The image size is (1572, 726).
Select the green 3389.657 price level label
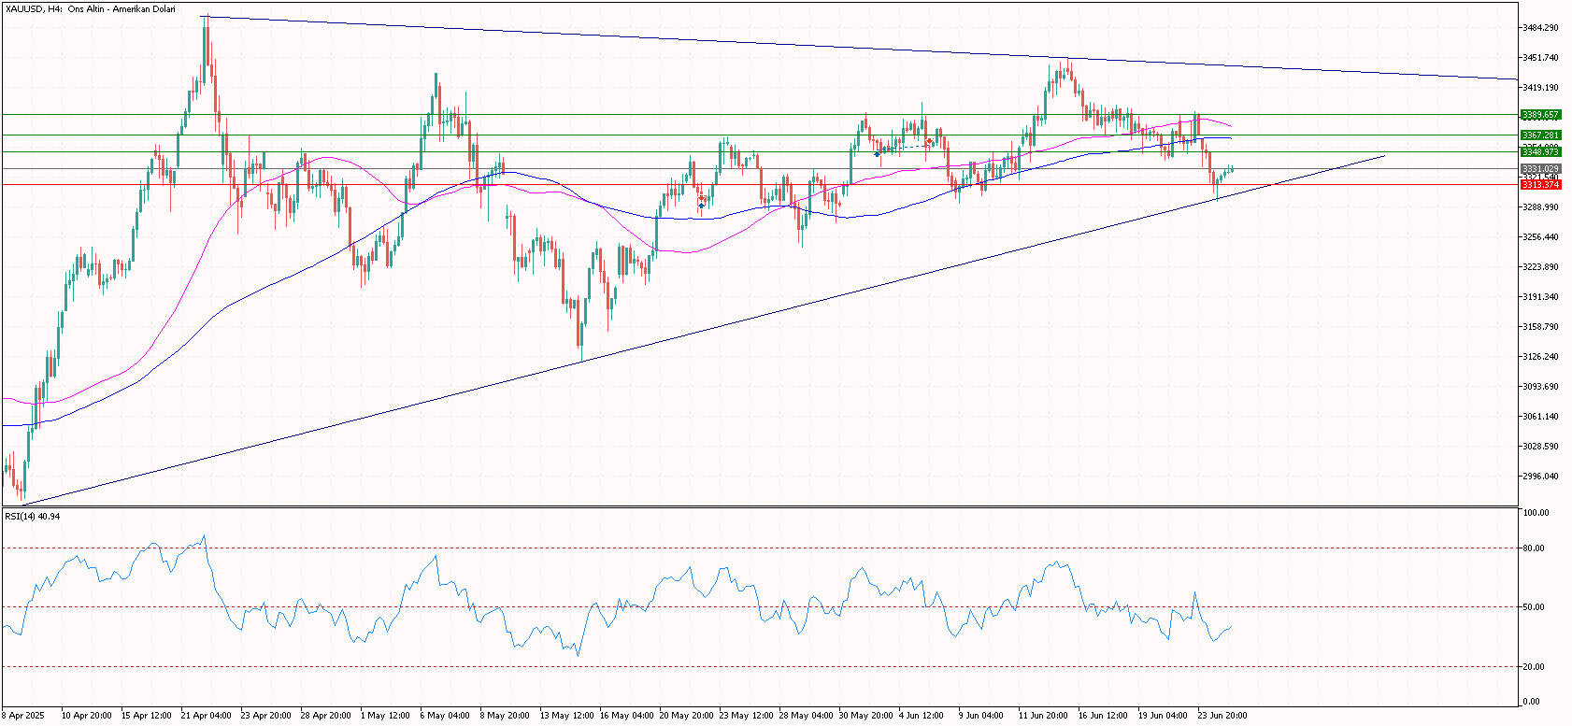point(1540,115)
